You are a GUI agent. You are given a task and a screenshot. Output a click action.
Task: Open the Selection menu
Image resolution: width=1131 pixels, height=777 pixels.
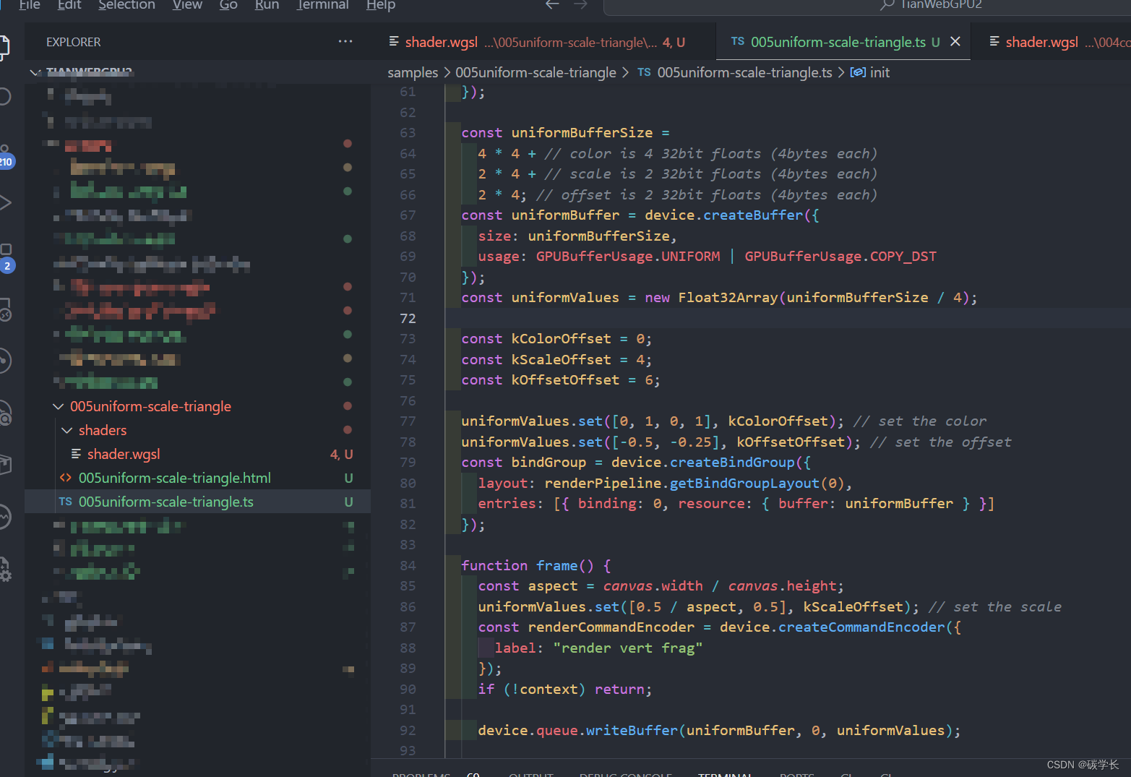pyautogui.click(x=126, y=5)
